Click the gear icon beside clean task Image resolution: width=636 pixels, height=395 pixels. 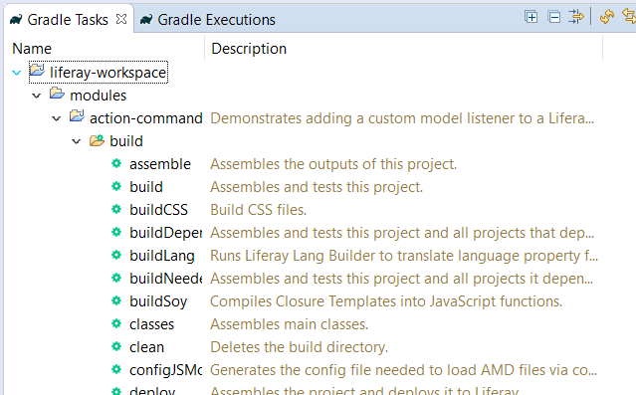point(116,346)
